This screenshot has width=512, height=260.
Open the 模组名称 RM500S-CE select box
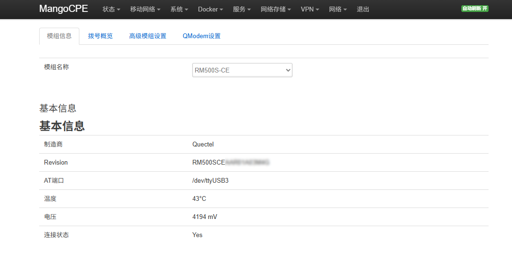242,70
